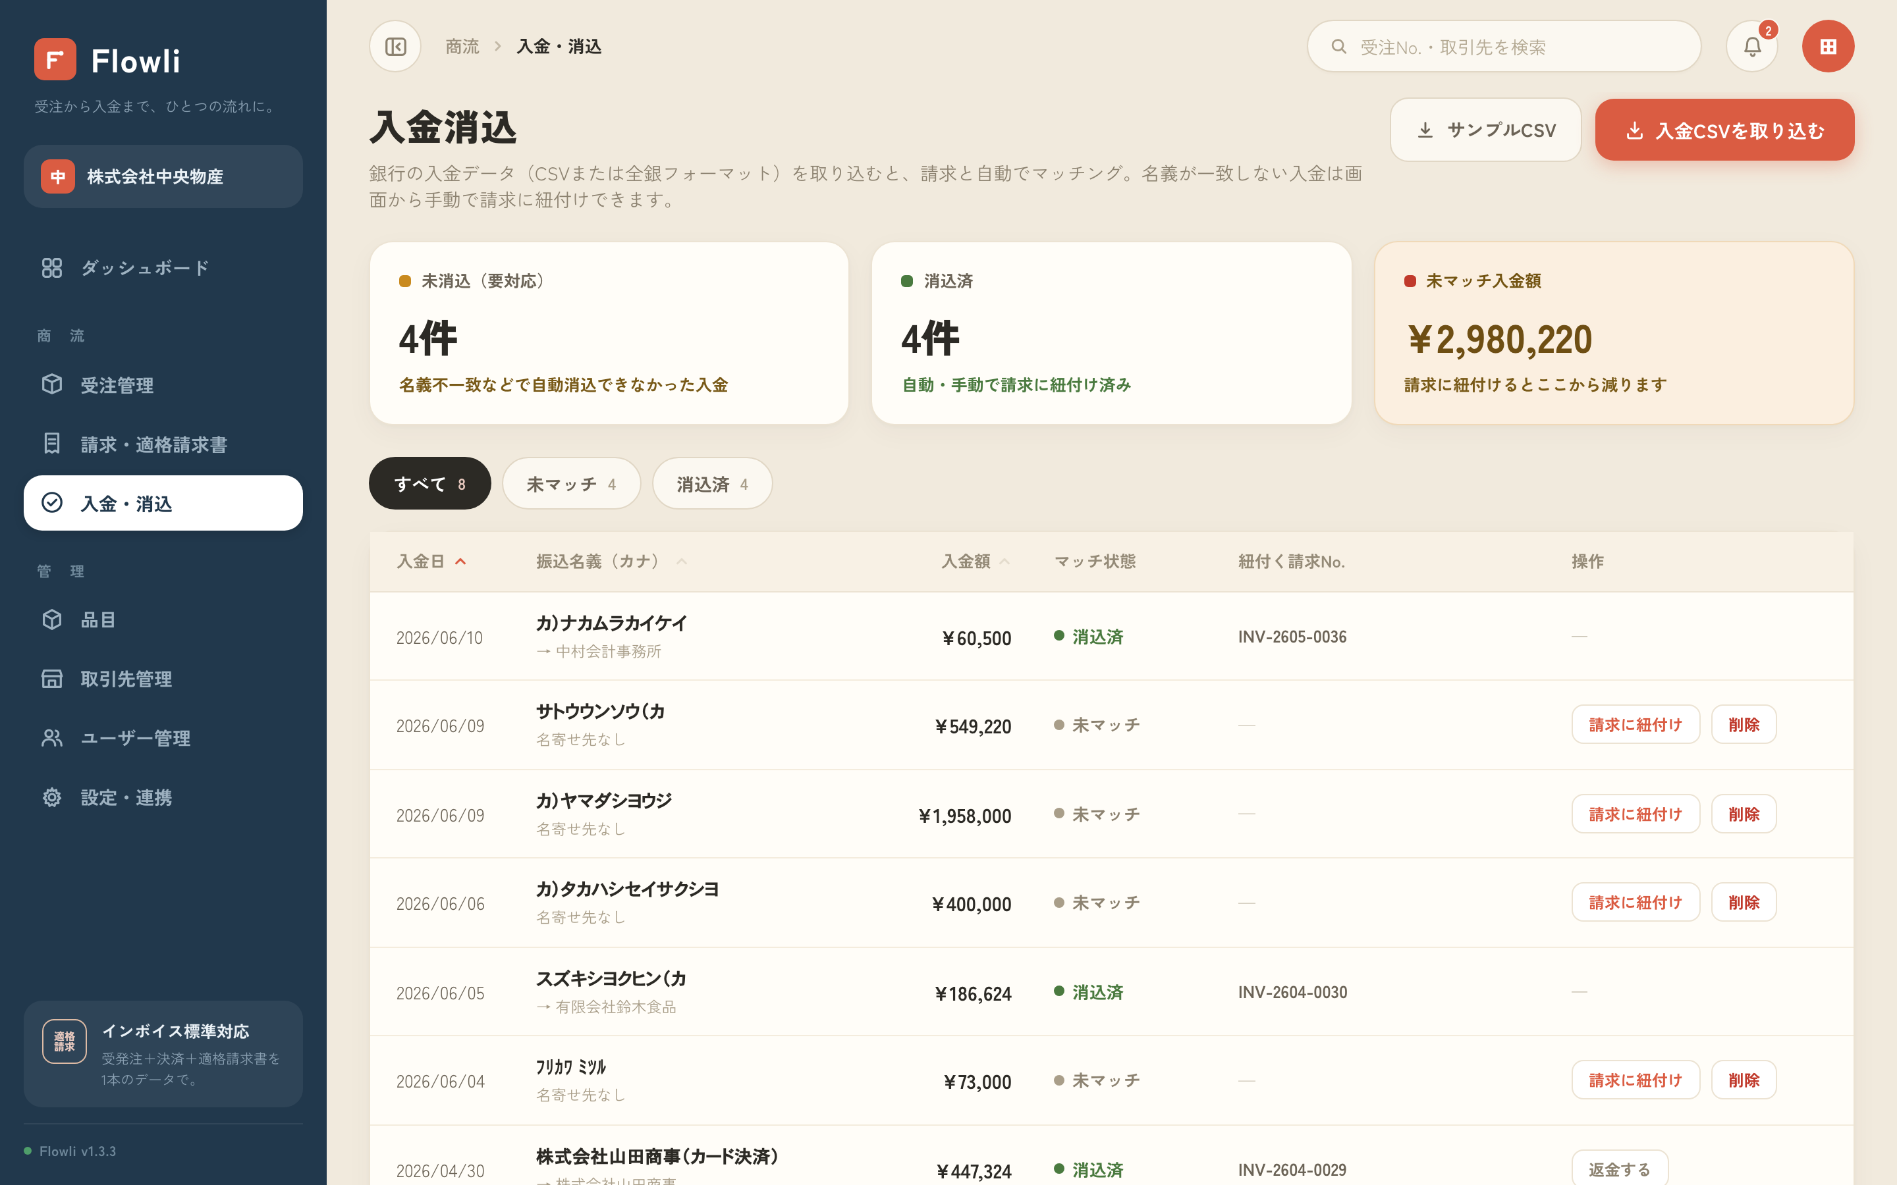Screen dimensions: 1897x1185
Task: Click the 設定・連携 gear icon
Action: coord(52,797)
